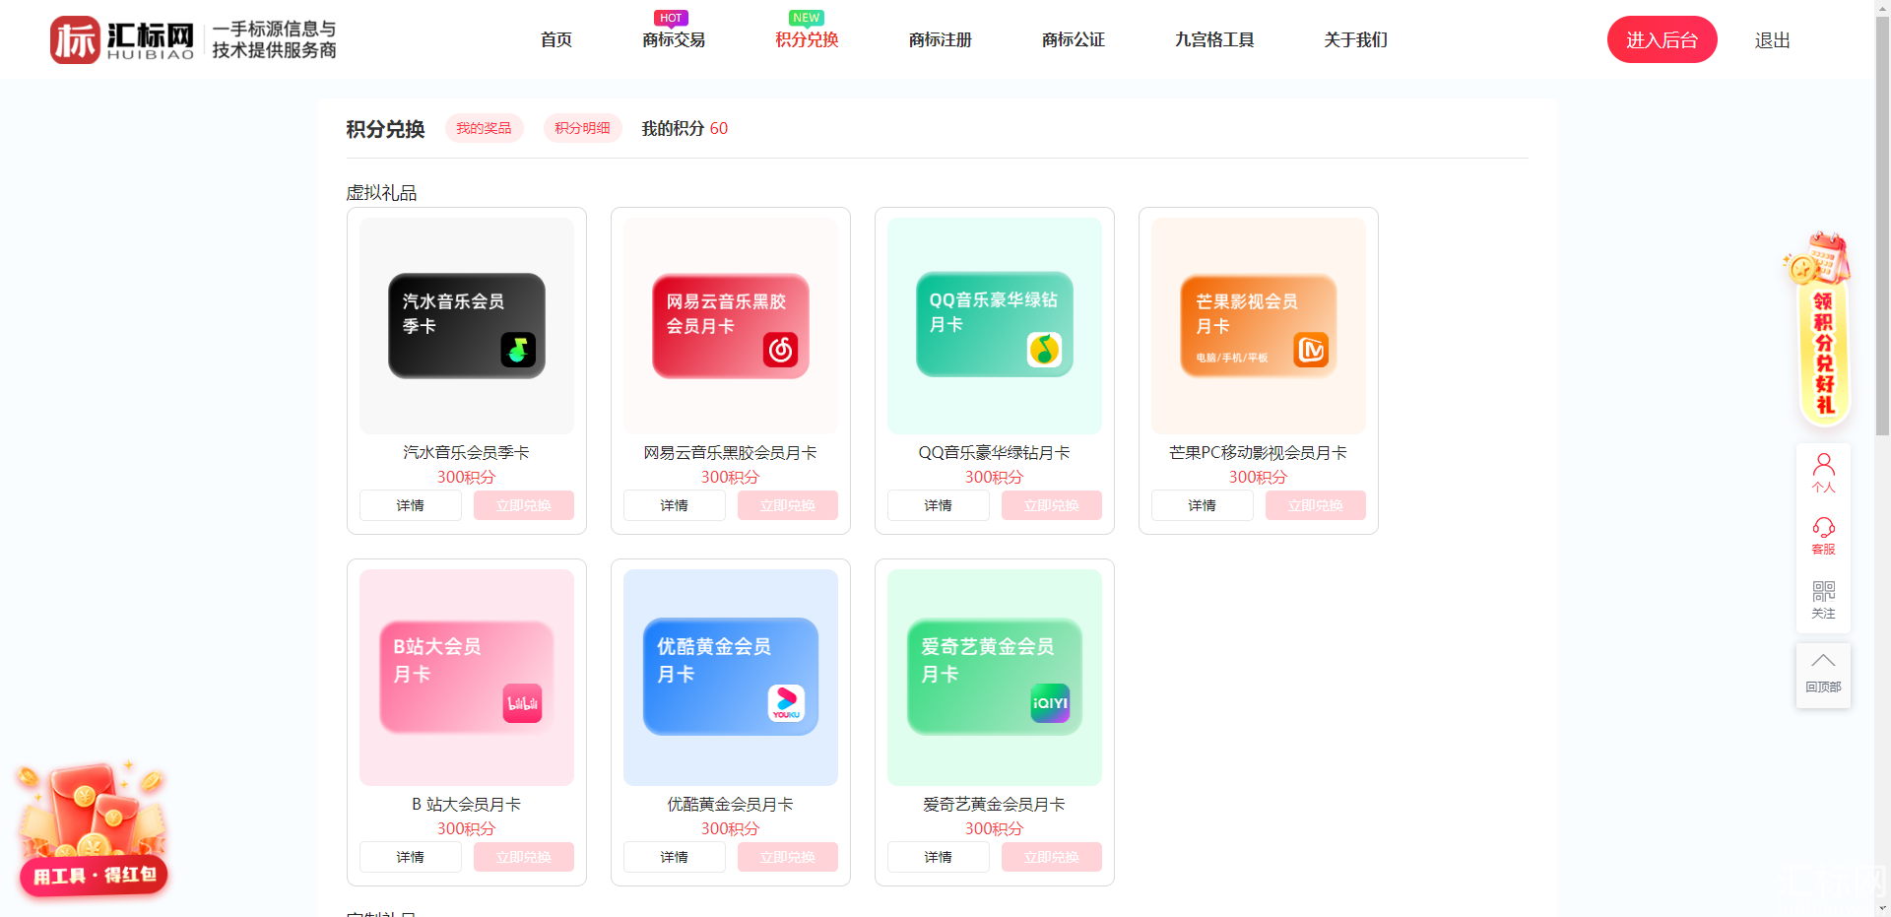1891x917 pixels.
Task: Click the 回顶部 back-to-top arrow
Action: pyautogui.click(x=1823, y=675)
